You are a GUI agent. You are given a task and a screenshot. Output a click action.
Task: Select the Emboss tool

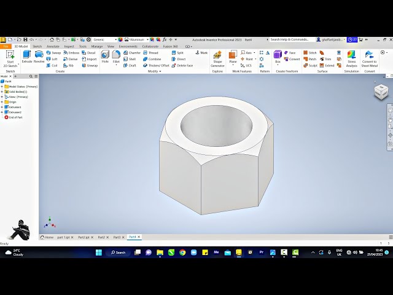click(x=71, y=53)
